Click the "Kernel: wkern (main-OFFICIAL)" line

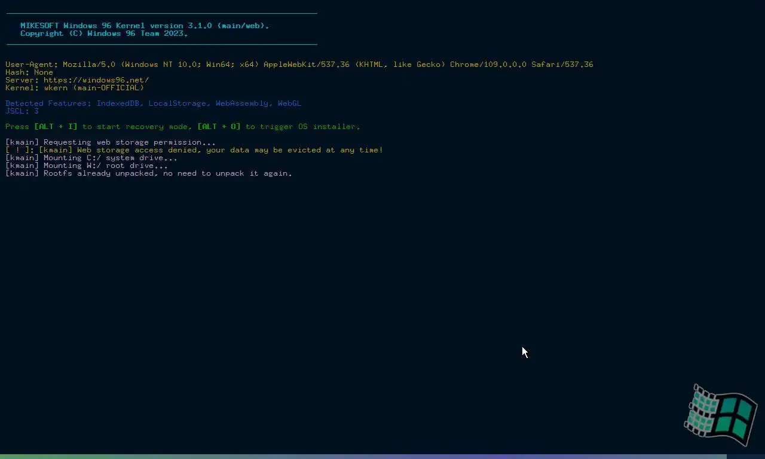(75, 88)
